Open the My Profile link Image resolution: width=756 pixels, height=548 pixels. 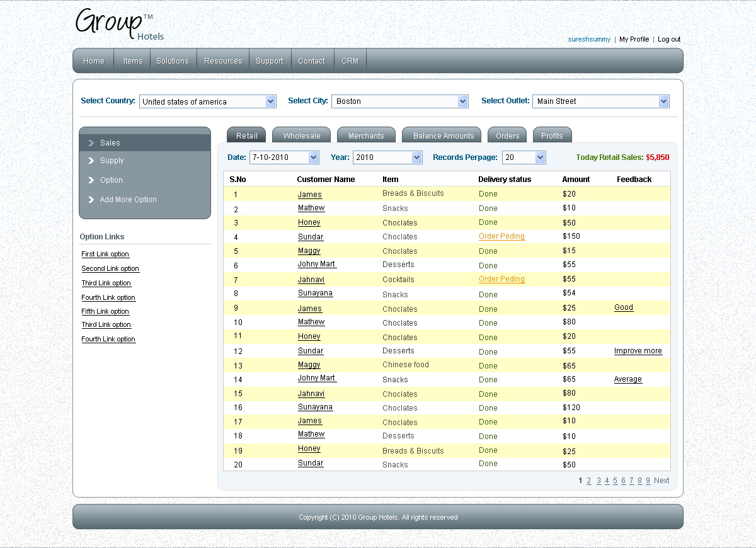click(x=634, y=39)
